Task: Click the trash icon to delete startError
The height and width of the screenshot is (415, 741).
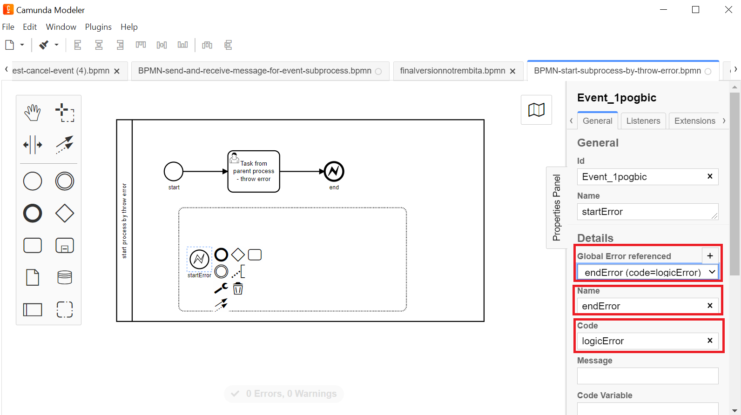Action: point(238,288)
